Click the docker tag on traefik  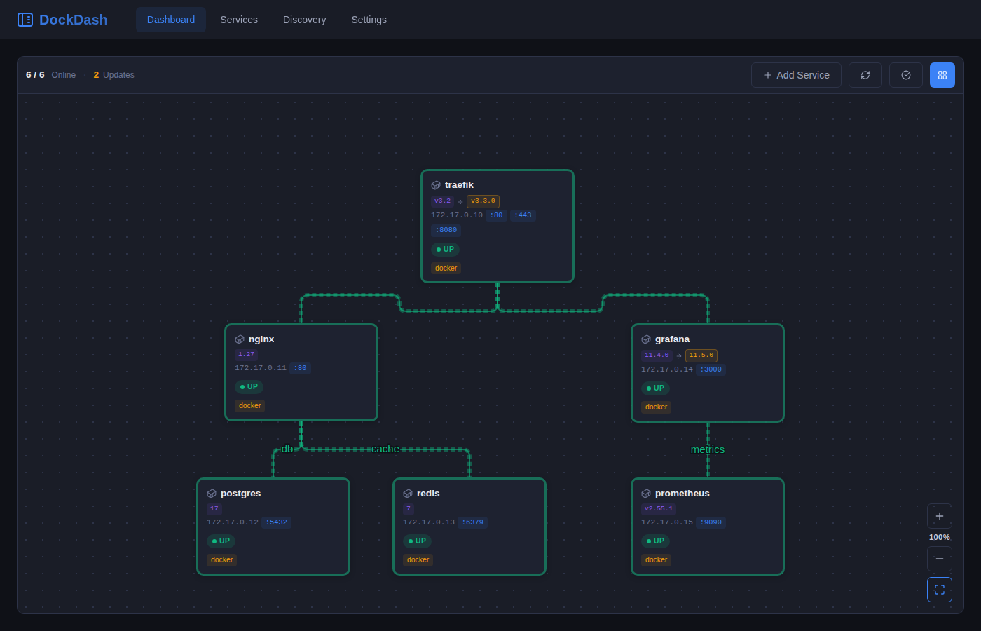point(446,269)
